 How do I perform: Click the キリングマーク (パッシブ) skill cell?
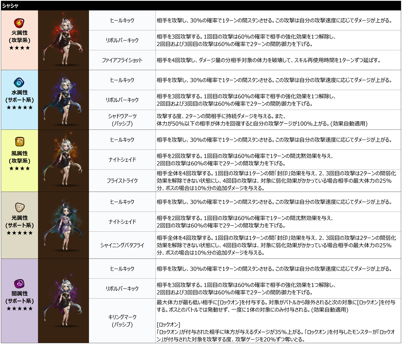(x=122, y=320)
